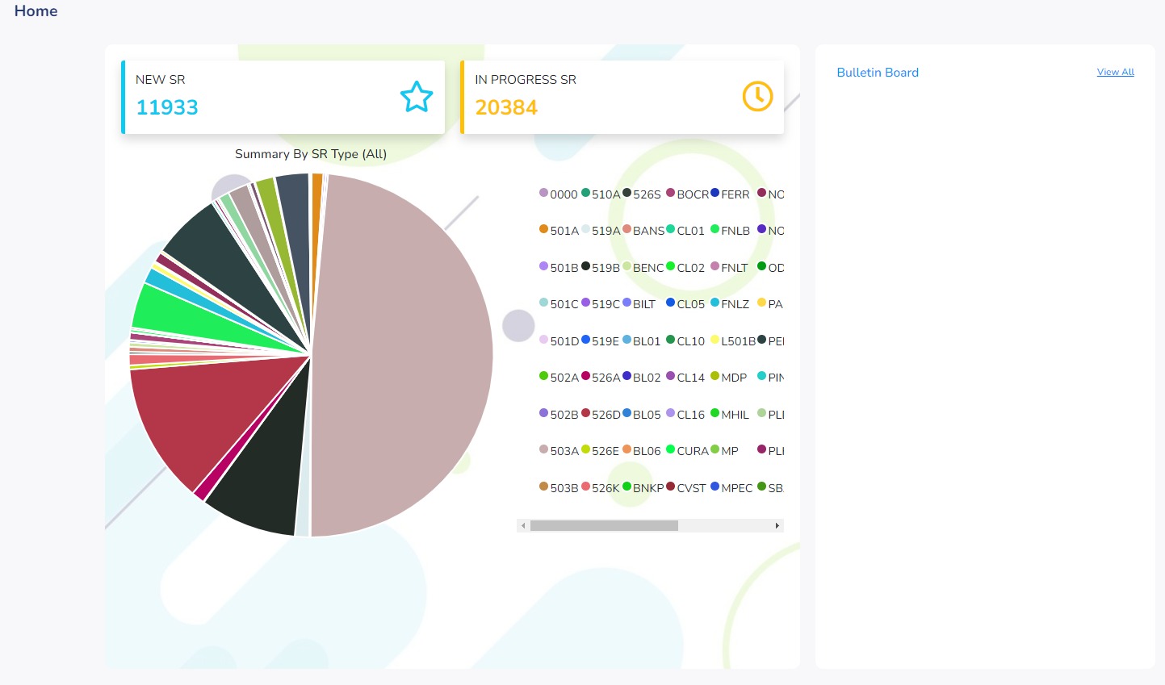Click the BL05 legend label

tap(647, 415)
